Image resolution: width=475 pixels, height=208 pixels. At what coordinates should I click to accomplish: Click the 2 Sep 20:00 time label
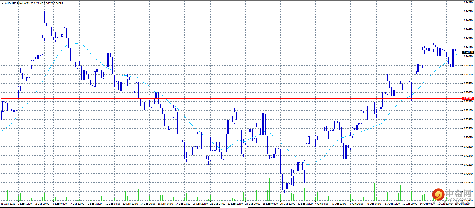(x=42, y=204)
